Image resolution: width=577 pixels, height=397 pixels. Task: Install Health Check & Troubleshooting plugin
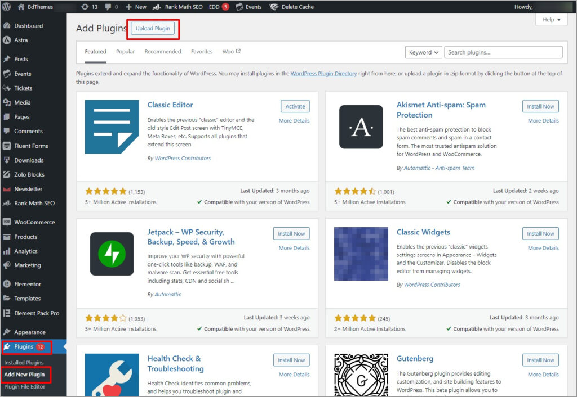291,360
